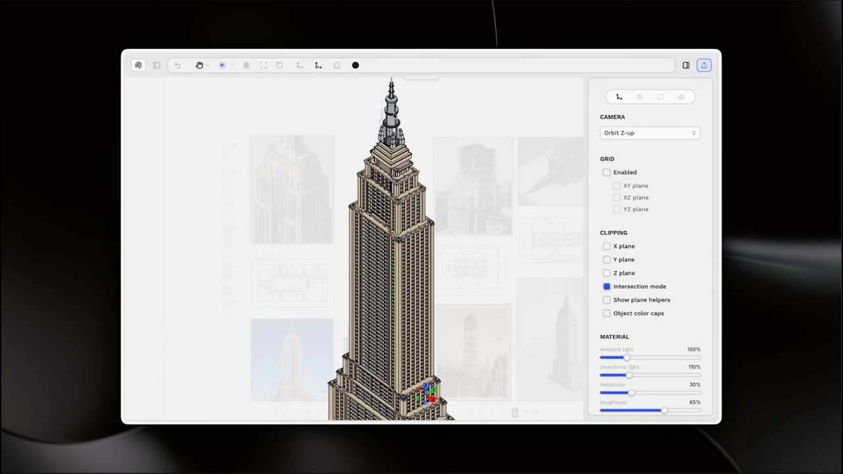Click the Directional light slider handle
This screenshot has width=843, height=474.
tap(629, 375)
